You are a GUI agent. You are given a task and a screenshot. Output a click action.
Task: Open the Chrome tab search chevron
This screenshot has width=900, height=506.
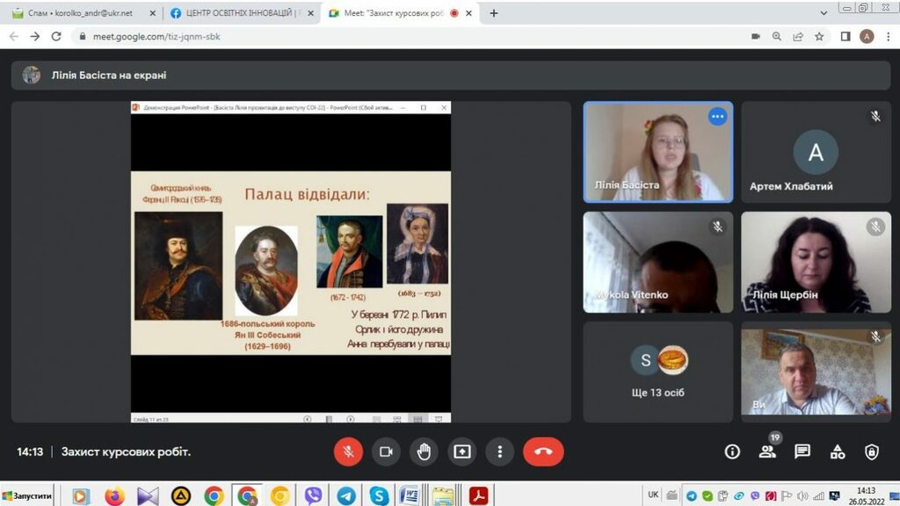click(824, 13)
